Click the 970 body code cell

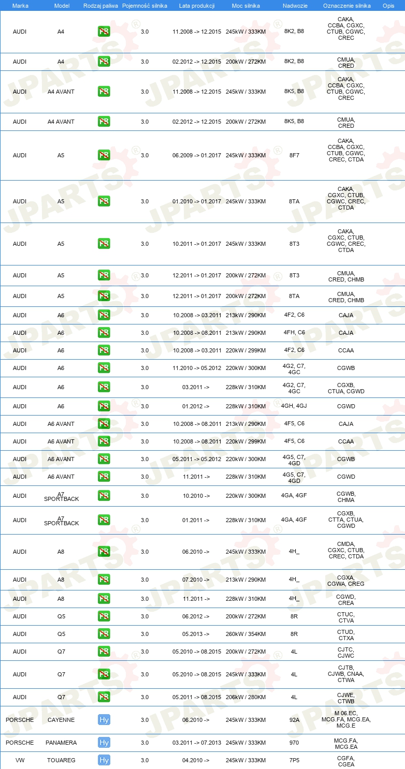tap(294, 743)
